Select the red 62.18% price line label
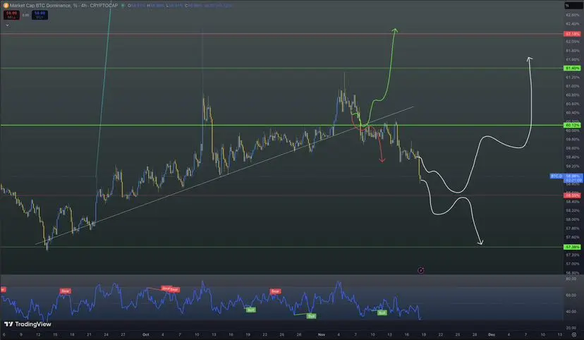 (572, 34)
